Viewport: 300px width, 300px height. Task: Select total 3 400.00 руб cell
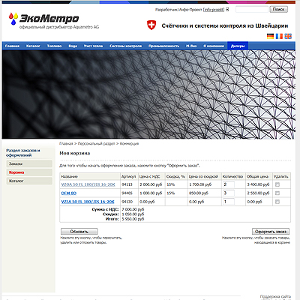[258, 184]
